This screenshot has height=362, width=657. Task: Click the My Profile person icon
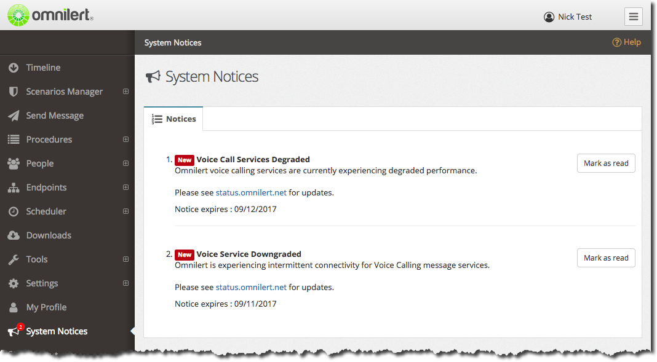(x=14, y=307)
